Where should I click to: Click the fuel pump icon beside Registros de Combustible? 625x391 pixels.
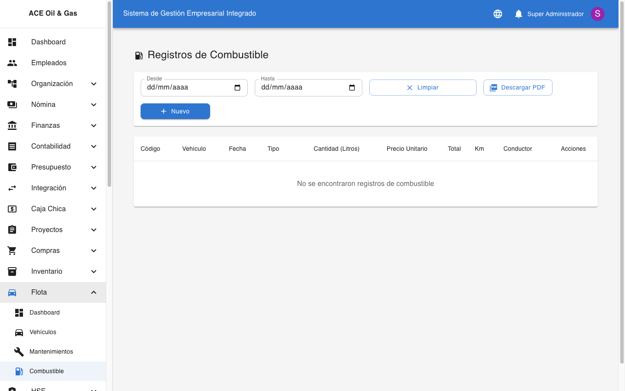(139, 55)
